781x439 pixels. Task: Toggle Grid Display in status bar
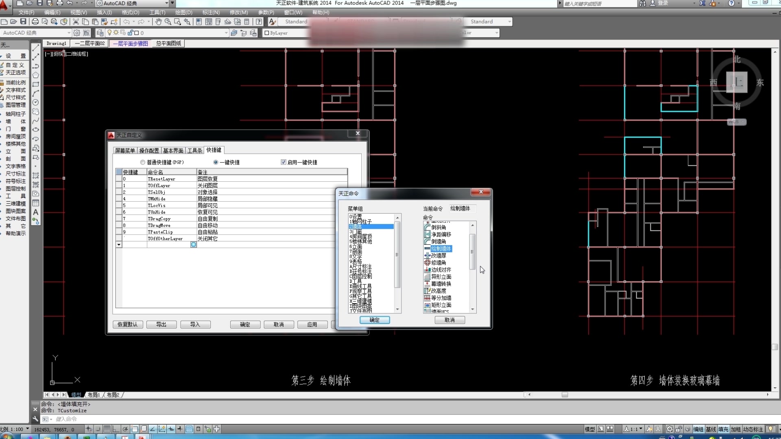(x=107, y=429)
